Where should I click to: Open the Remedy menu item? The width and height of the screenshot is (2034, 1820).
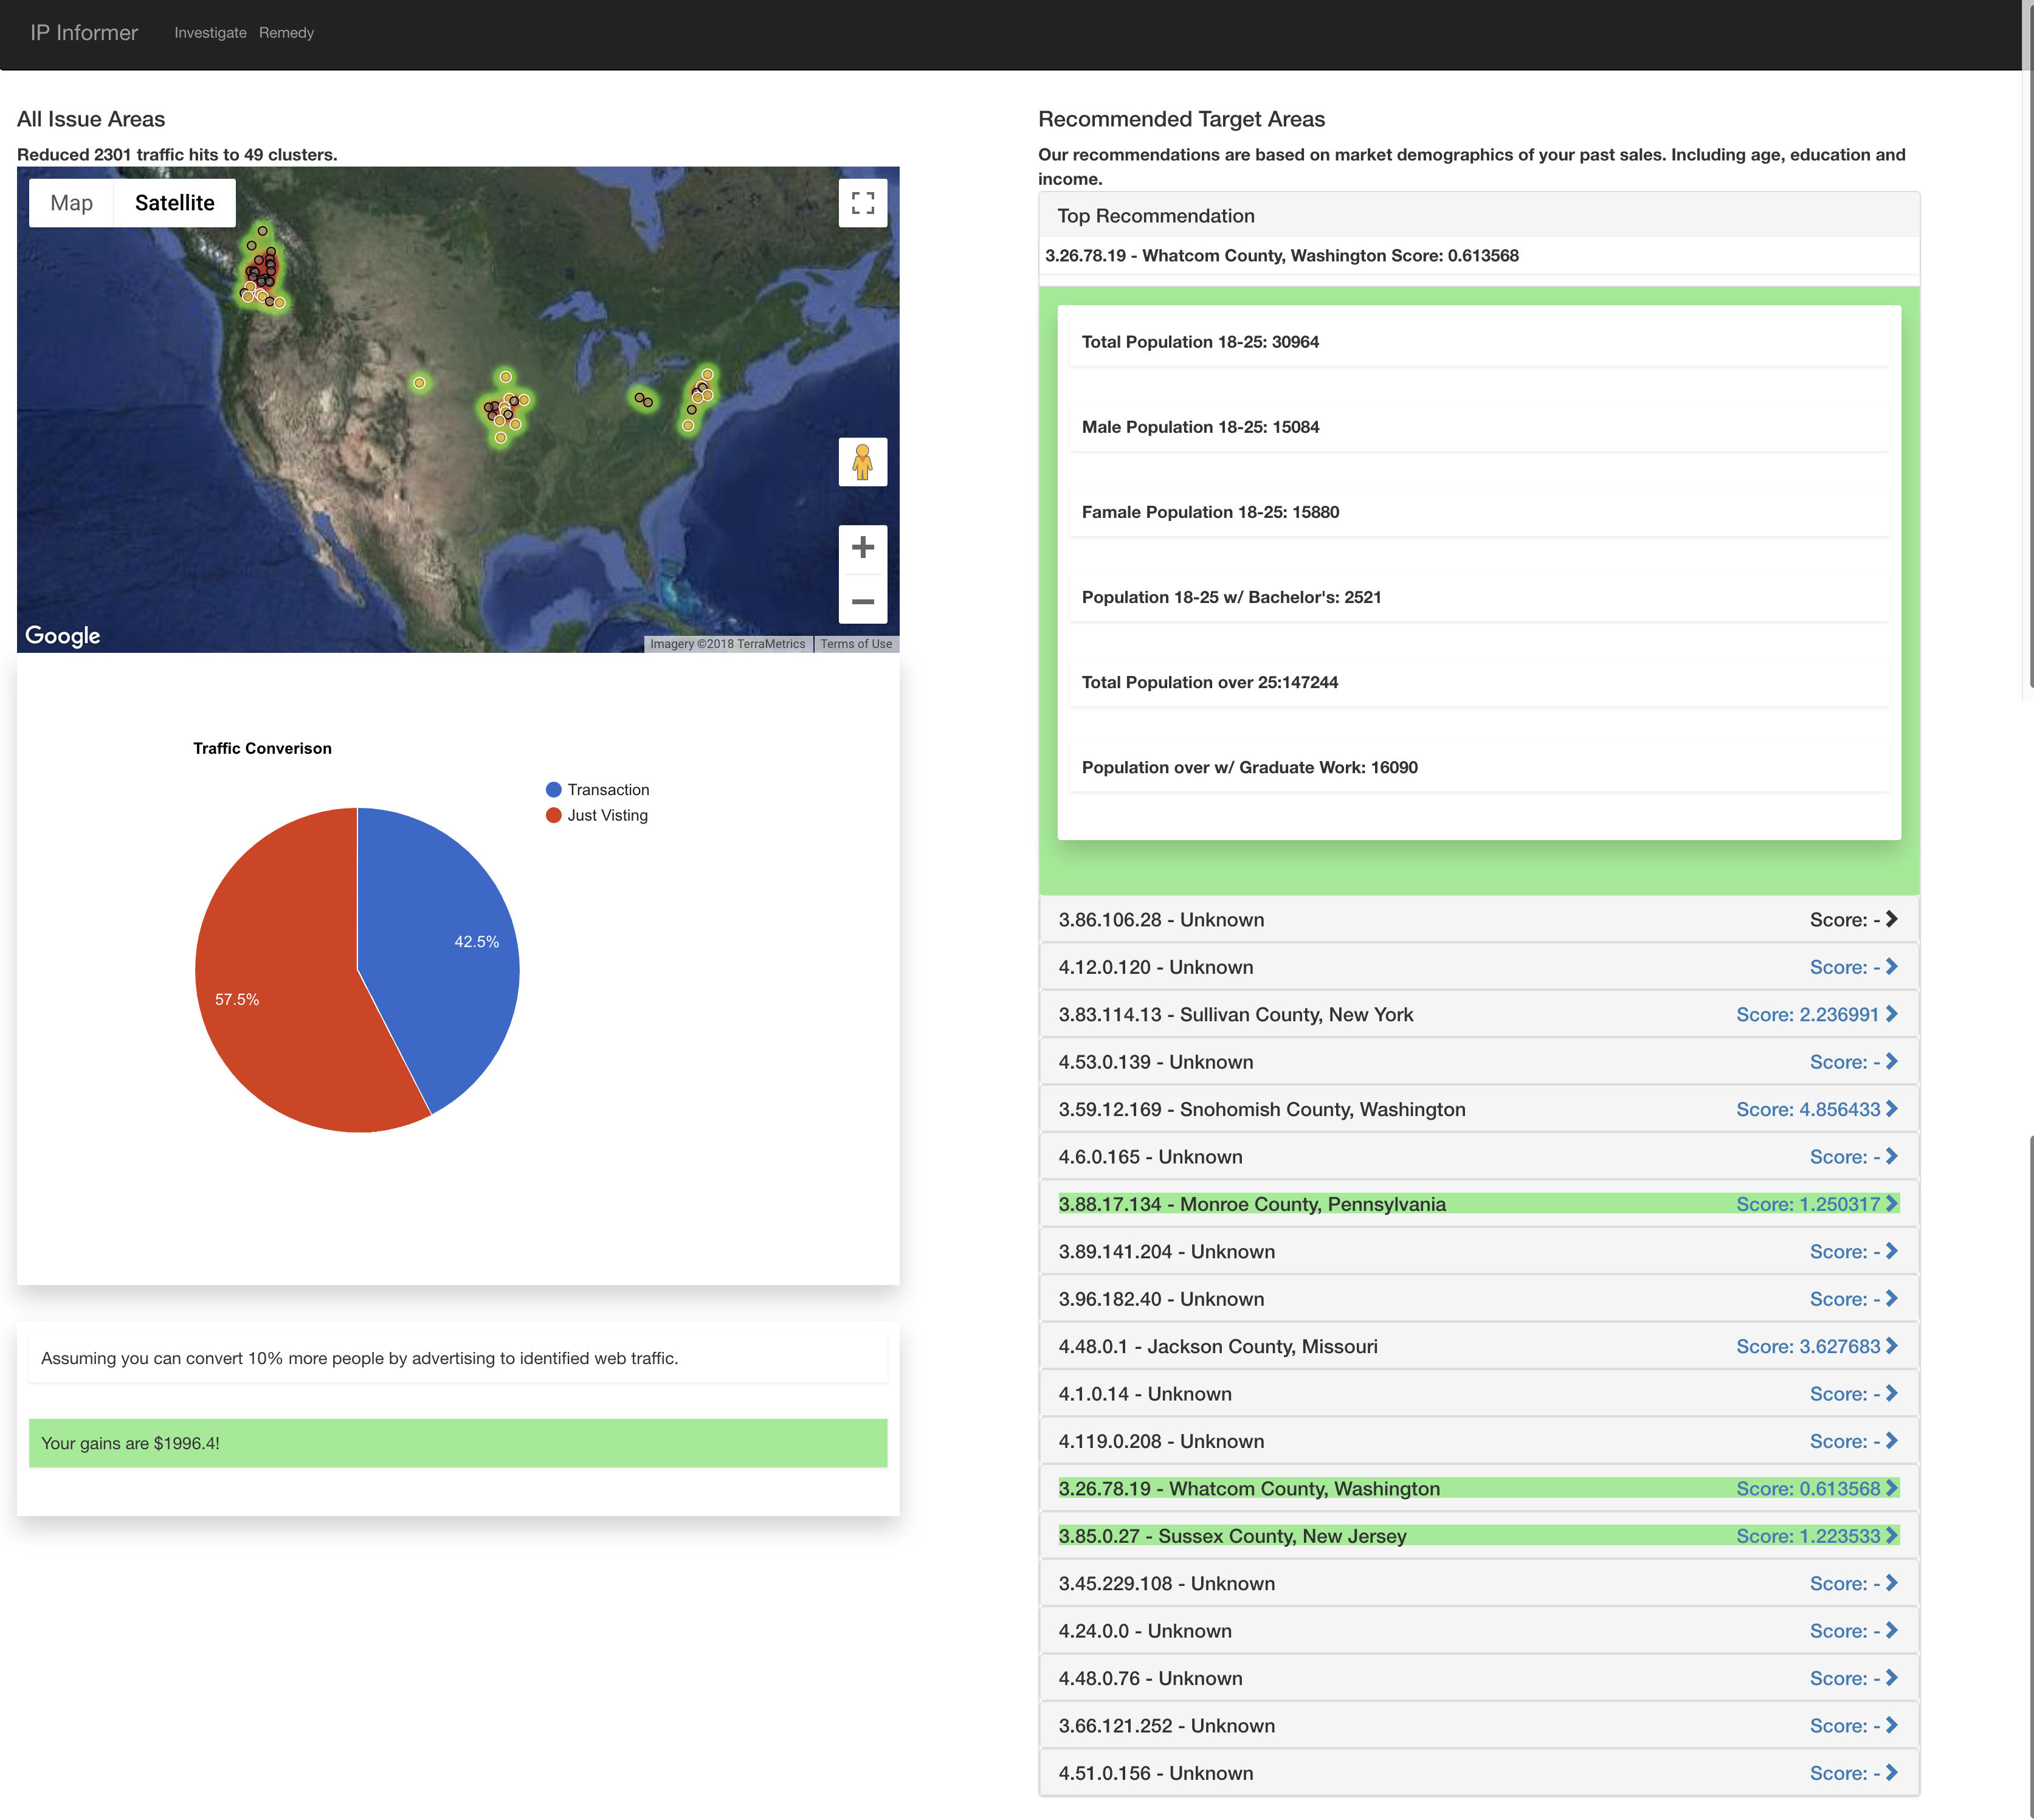[x=286, y=33]
